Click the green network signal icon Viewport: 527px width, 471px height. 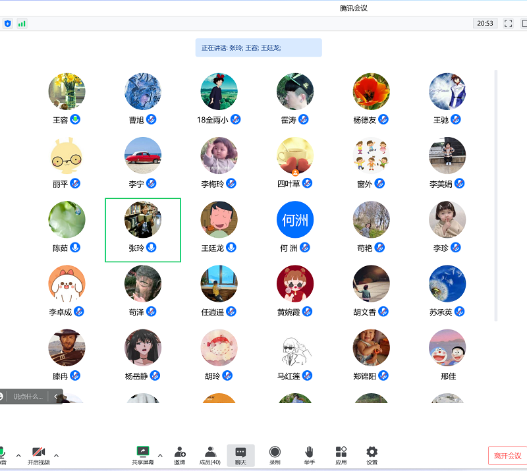coord(22,24)
